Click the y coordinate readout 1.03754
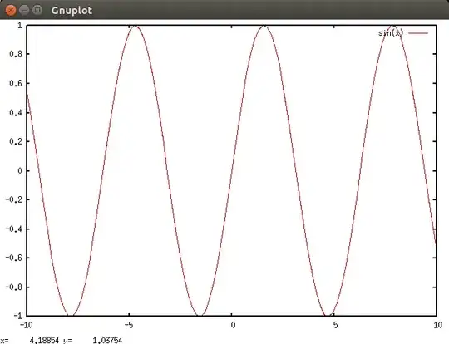 (107, 341)
